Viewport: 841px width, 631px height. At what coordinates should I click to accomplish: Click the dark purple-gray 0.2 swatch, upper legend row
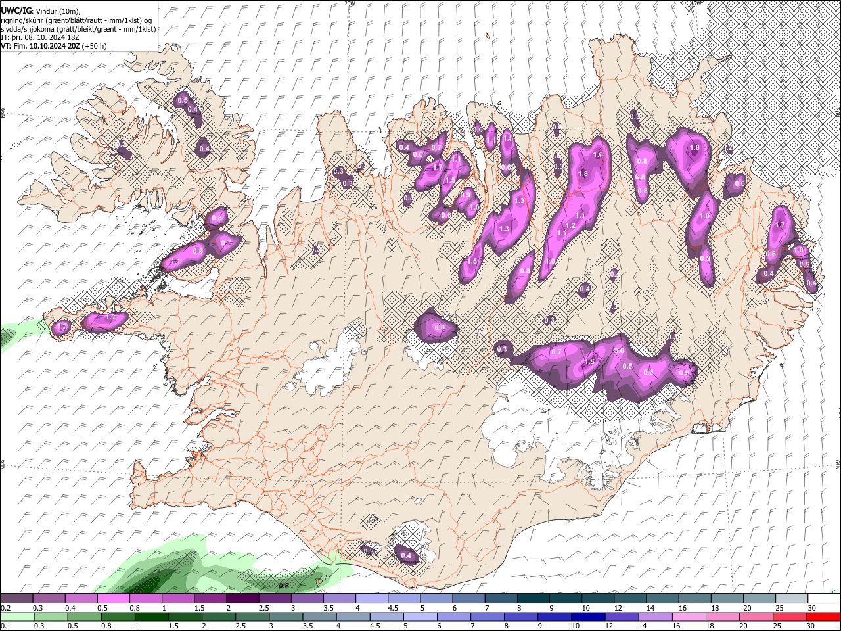point(16,599)
